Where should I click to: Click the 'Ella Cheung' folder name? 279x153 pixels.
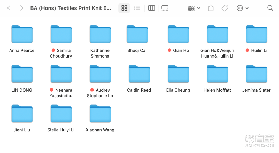[178, 90]
